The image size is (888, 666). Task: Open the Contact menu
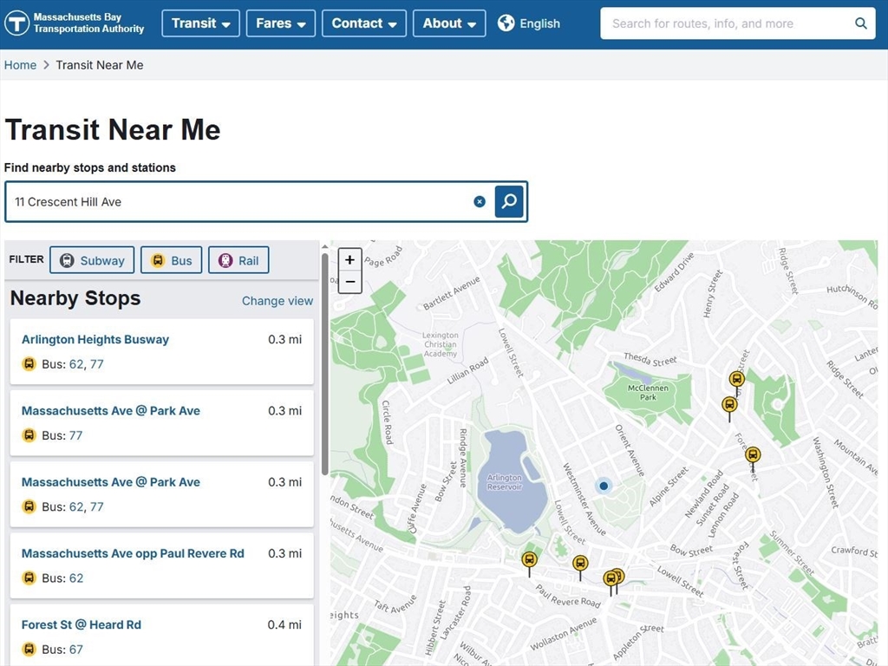364,23
